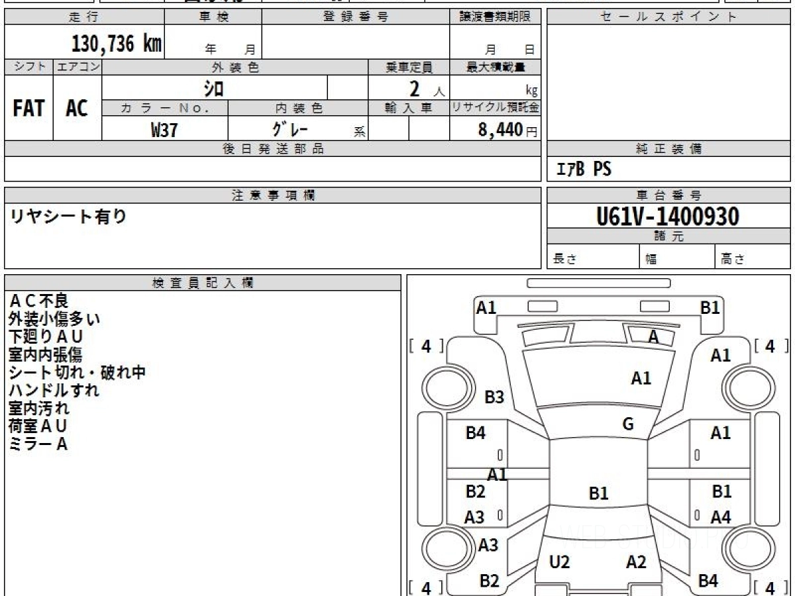Click the カラーNo. label
This screenshot has height=596, width=795.
click(x=165, y=108)
